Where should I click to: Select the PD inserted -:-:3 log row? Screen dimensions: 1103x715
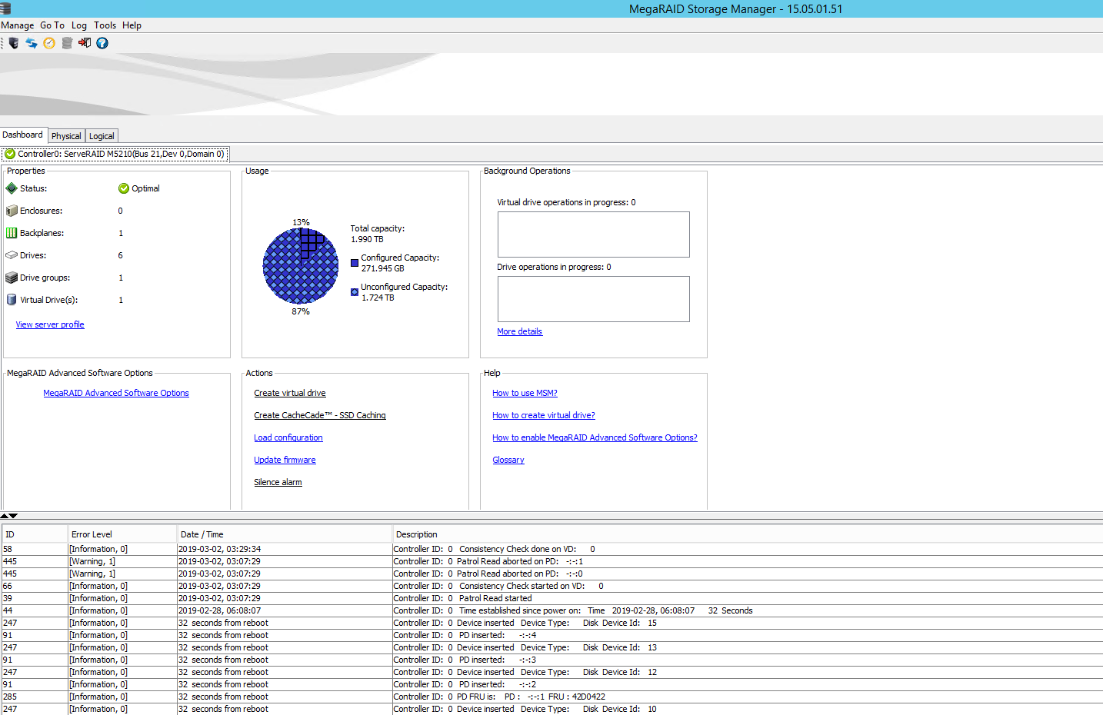[x=552, y=660]
